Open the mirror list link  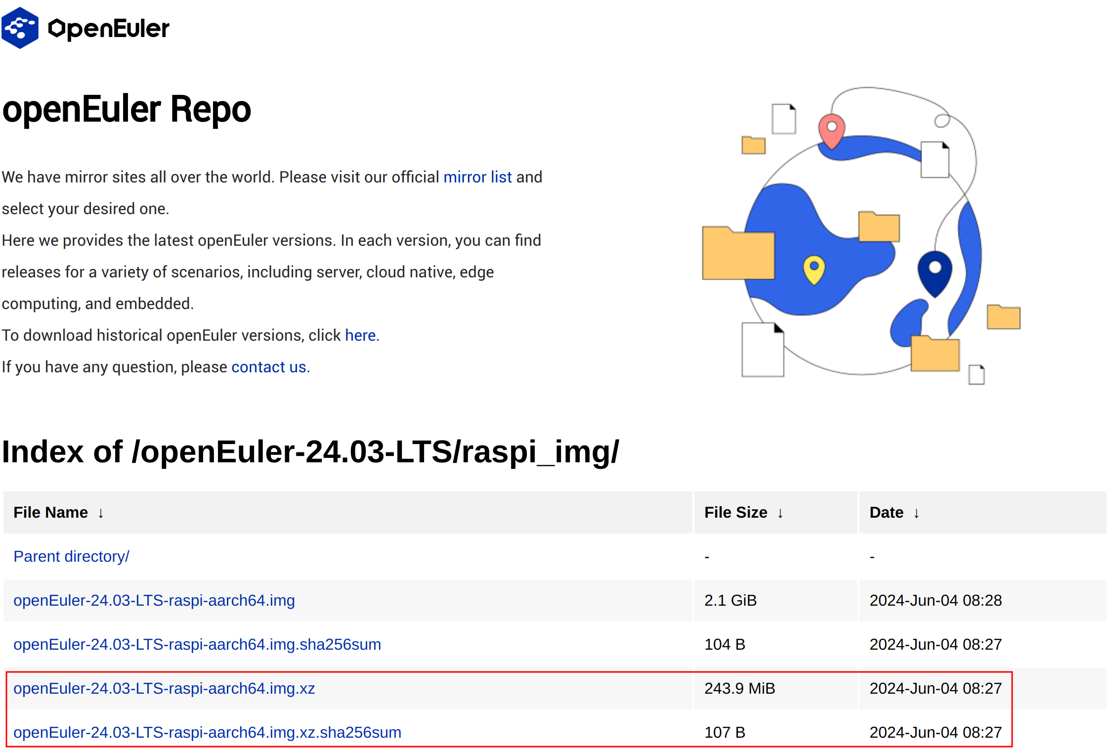(477, 177)
